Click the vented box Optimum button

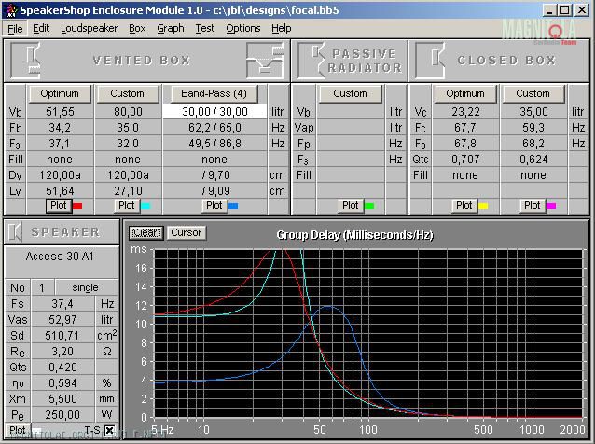coord(60,93)
